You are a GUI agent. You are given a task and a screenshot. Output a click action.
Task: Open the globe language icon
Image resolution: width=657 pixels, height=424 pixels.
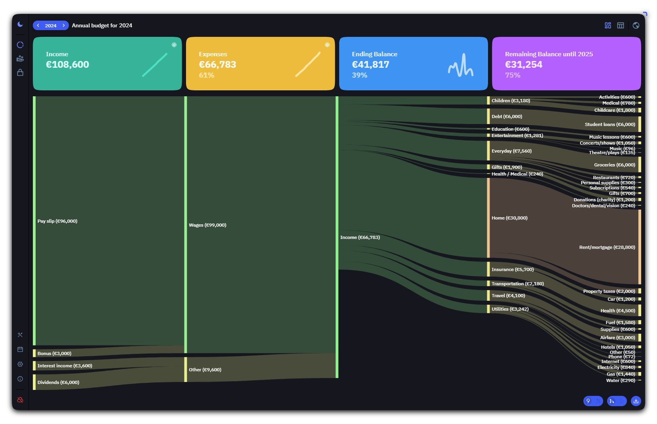click(636, 25)
